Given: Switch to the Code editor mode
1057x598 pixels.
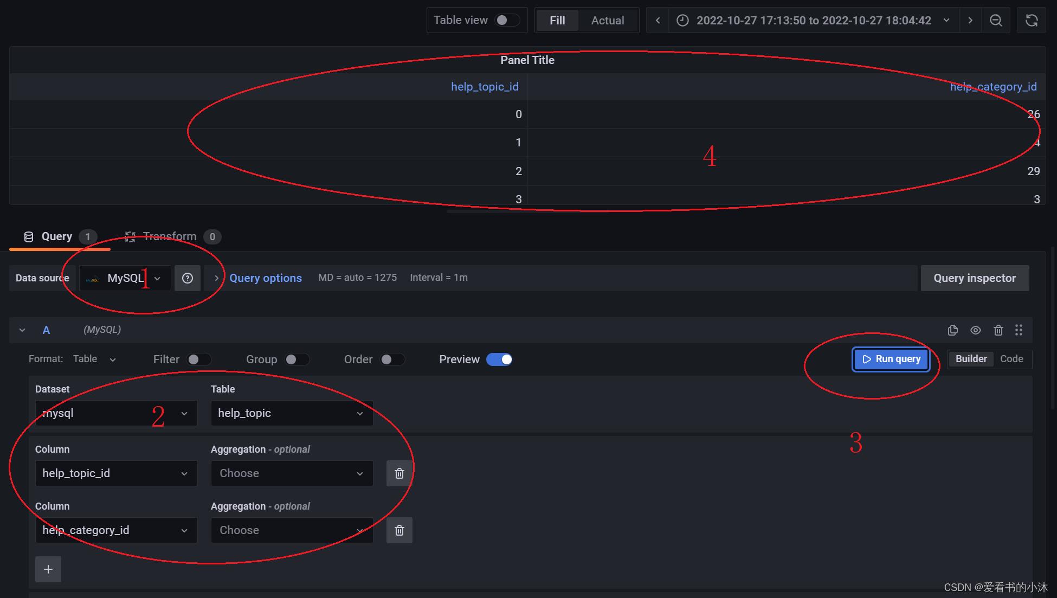Looking at the screenshot, I should pos(1011,358).
